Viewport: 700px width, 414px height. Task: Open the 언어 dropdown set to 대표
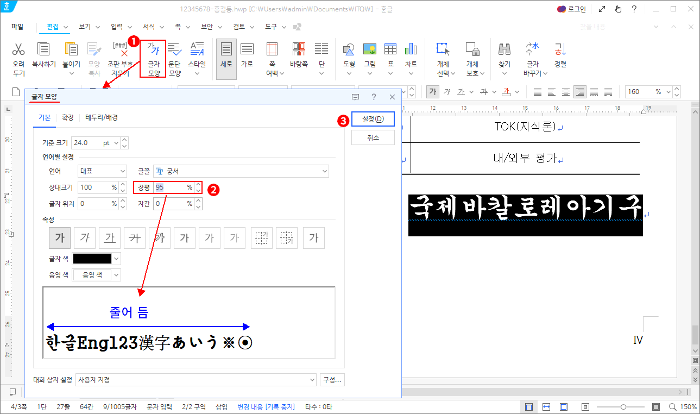tap(102, 171)
